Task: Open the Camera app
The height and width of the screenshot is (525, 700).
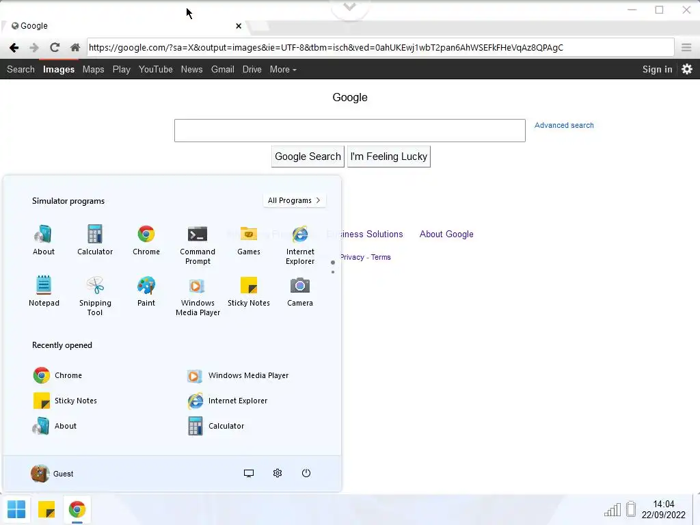Action: (x=300, y=291)
